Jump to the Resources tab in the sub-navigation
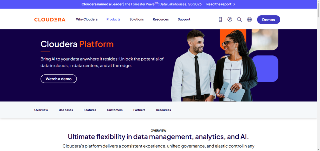 click(x=163, y=110)
